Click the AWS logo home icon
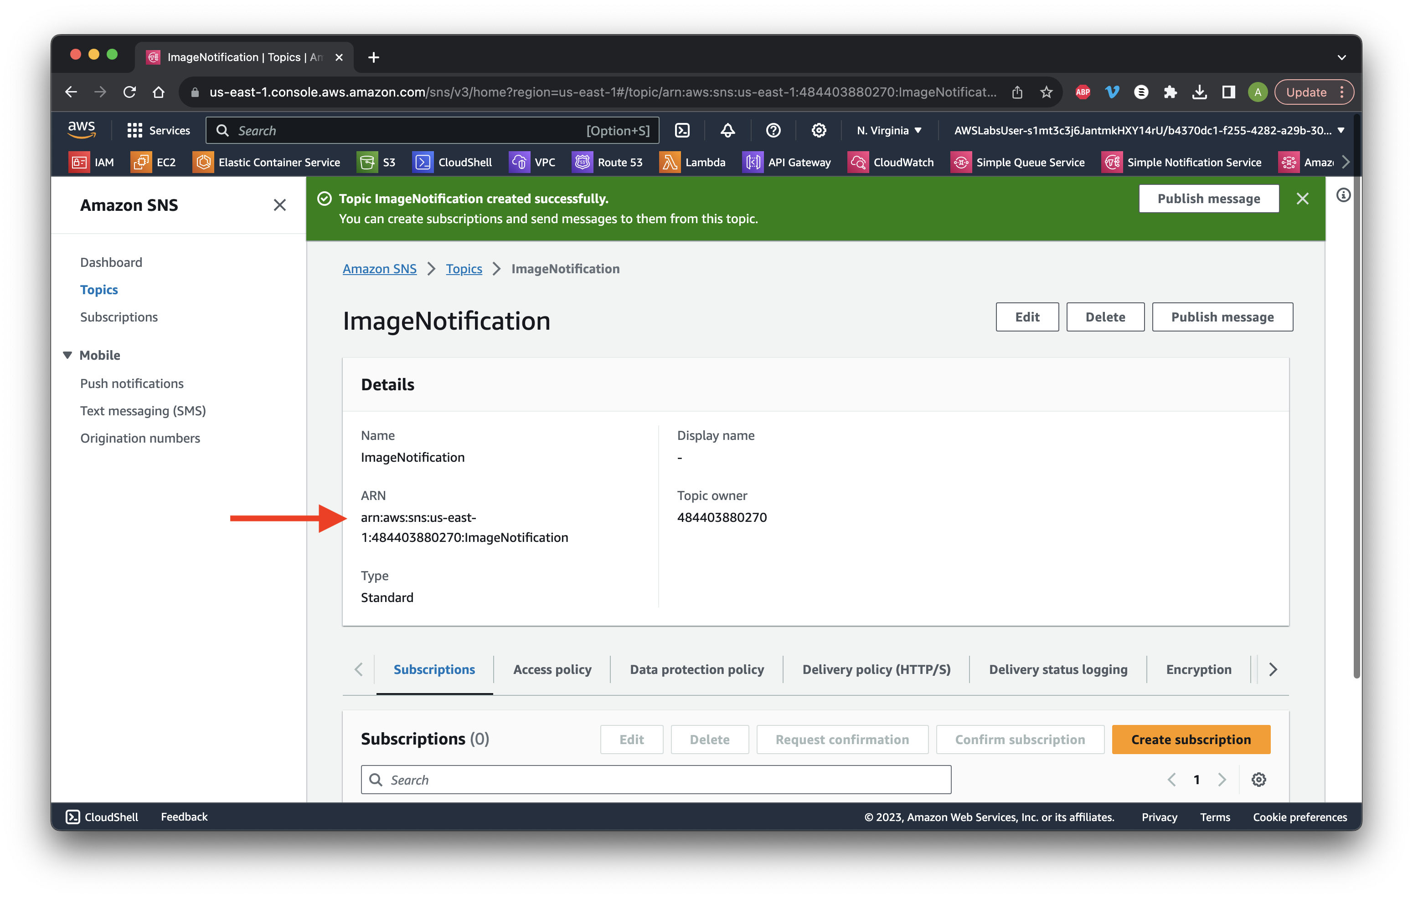The width and height of the screenshot is (1413, 898). (x=82, y=130)
